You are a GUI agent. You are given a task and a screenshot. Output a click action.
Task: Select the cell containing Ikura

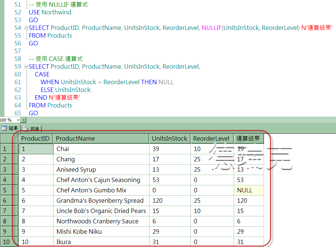pyautogui.click(x=64, y=241)
